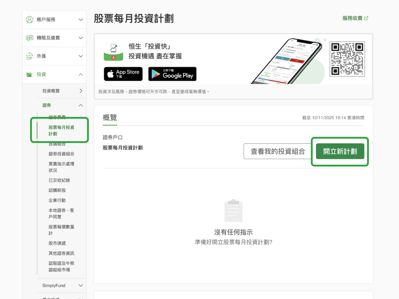Click the 投資 chart icon in sidebar

click(x=29, y=75)
